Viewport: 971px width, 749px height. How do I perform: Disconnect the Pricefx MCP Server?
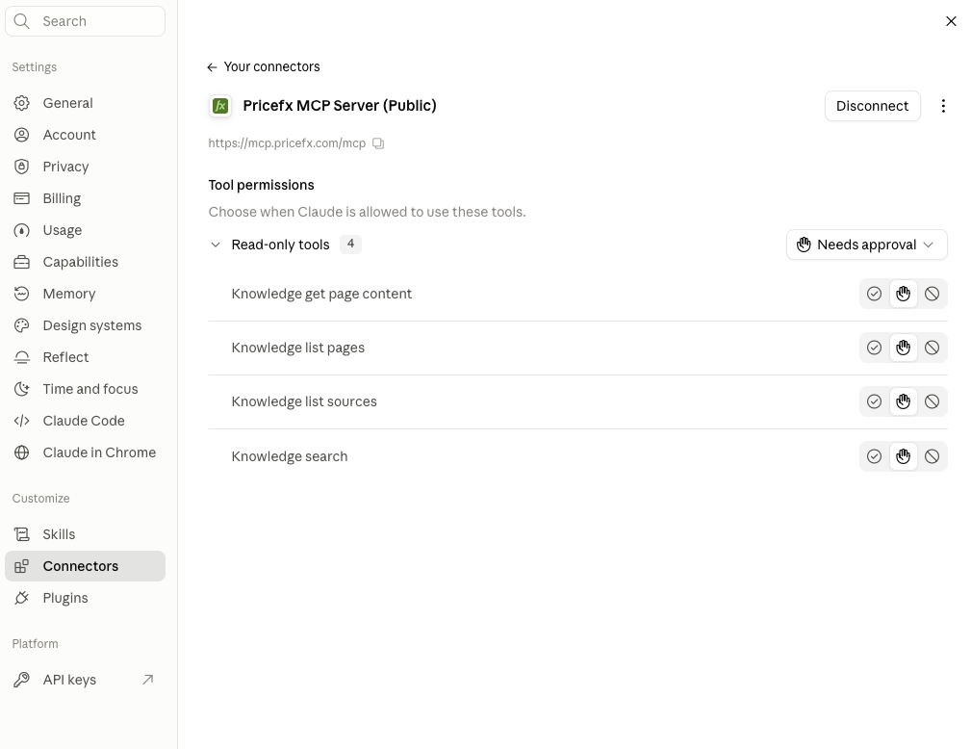coord(872,106)
